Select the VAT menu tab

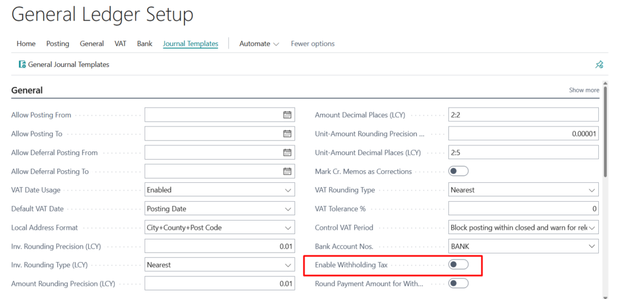121,44
